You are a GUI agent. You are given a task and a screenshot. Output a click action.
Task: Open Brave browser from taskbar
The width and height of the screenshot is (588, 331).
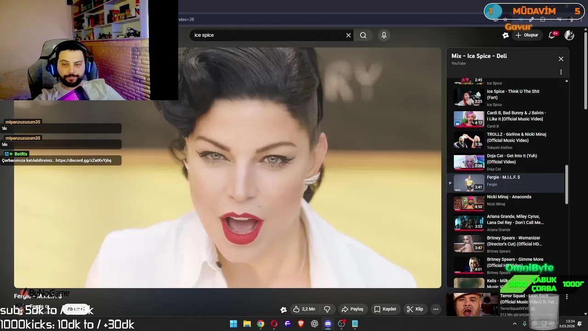pyautogui.click(x=301, y=324)
